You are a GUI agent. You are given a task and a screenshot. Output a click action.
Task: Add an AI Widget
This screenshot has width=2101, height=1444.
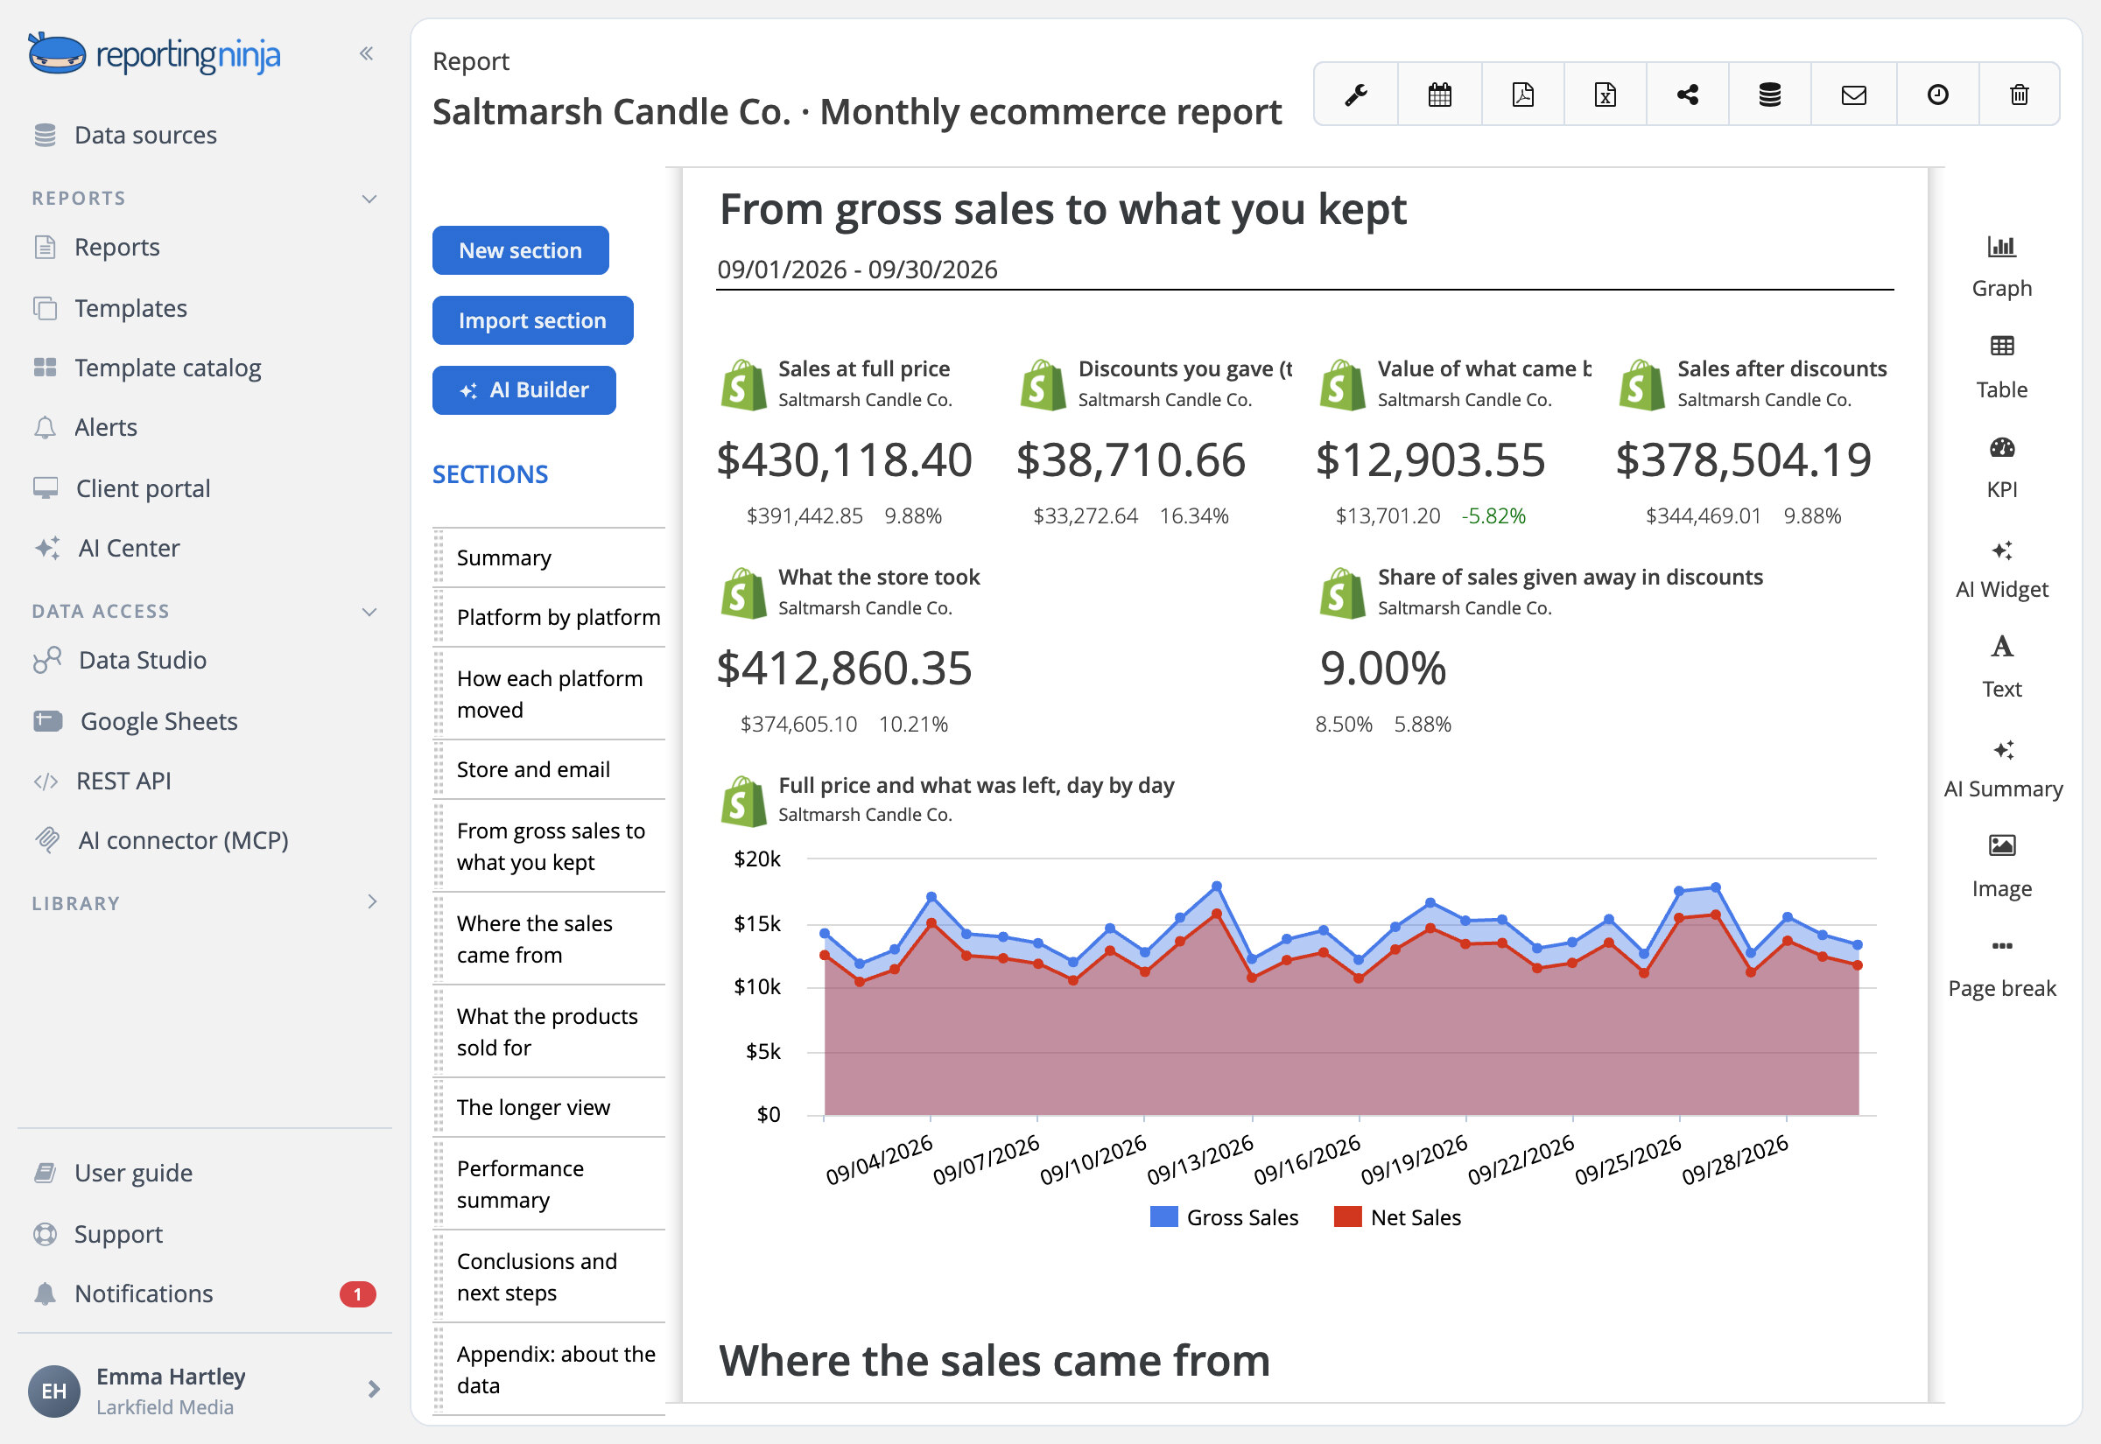(x=2001, y=568)
